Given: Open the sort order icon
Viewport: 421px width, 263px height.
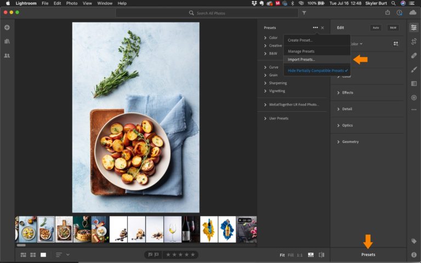Looking at the screenshot, I should point(59,255).
